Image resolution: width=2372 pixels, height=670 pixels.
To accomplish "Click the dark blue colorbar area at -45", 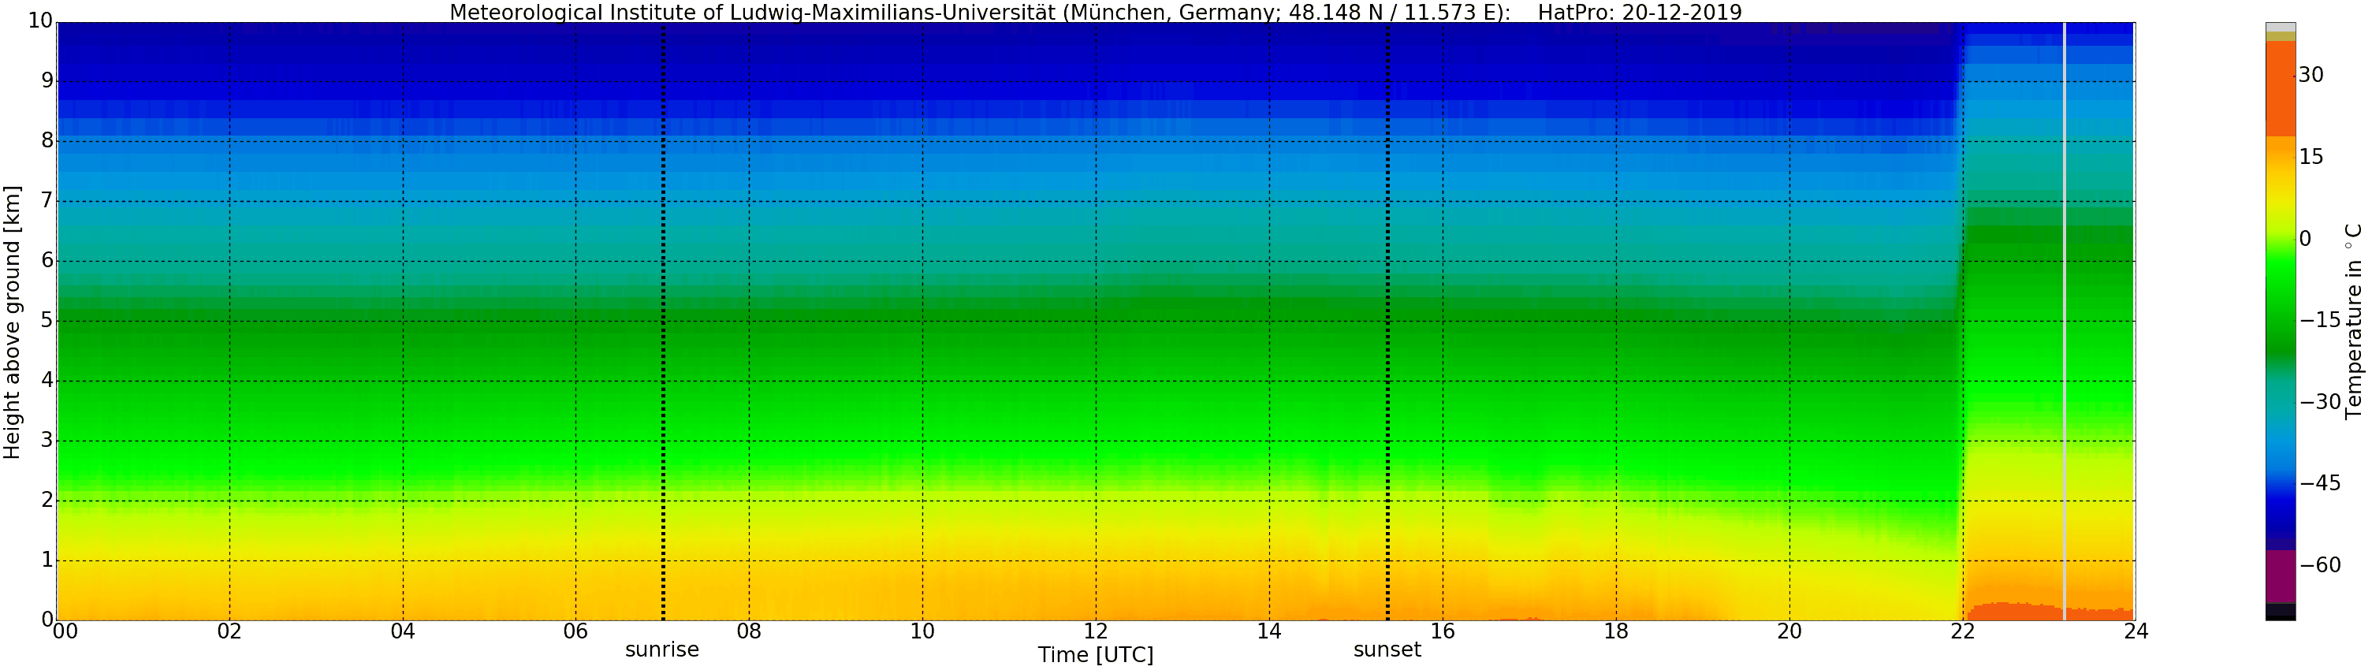I will click(x=2280, y=484).
